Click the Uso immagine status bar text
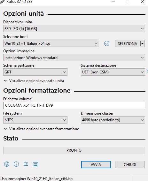Viewport: 148px width, 181px height. (x=36, y=178)
